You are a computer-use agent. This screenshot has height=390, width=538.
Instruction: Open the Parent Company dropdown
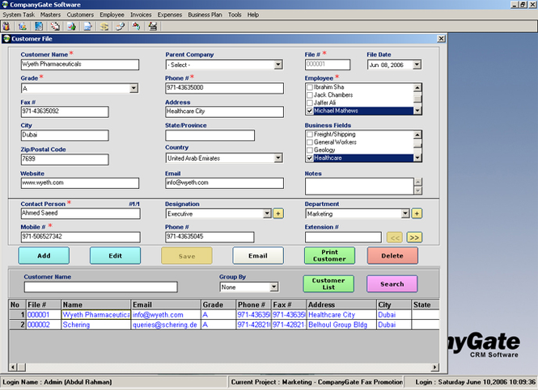278,65
